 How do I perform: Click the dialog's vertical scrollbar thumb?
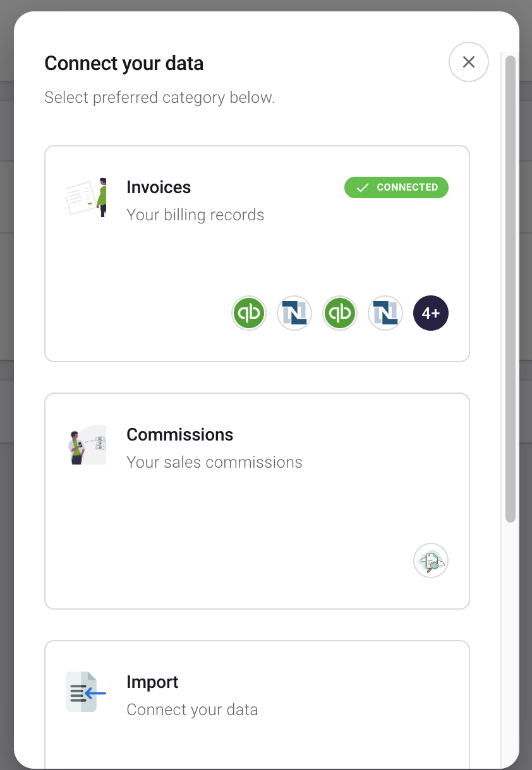point(511,289)
